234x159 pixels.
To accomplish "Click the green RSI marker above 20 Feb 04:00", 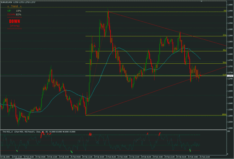I will point(72,151).
